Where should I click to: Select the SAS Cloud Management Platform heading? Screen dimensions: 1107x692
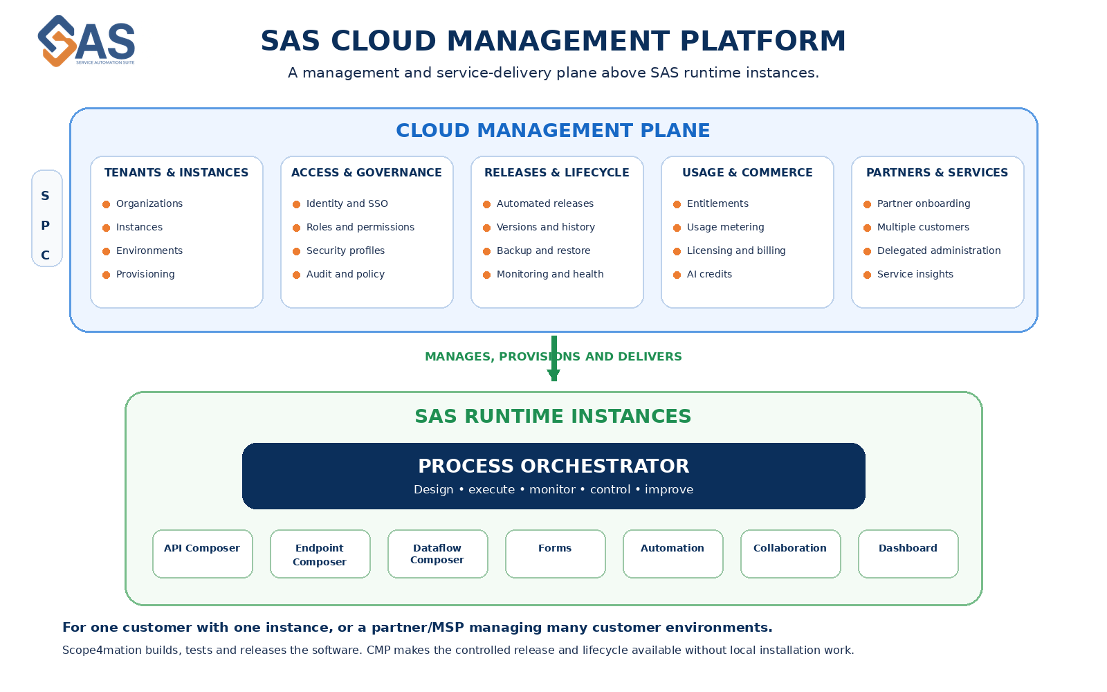click(x=553, y=41)
